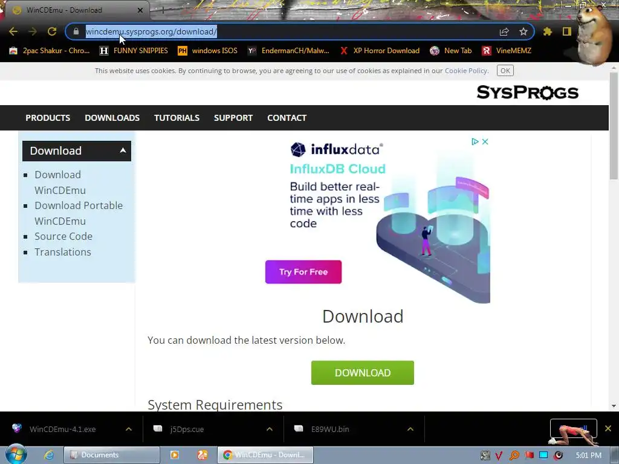Share this page using the share icon
The height and width of the screenshot is (464, 619).
coord(504,31)
